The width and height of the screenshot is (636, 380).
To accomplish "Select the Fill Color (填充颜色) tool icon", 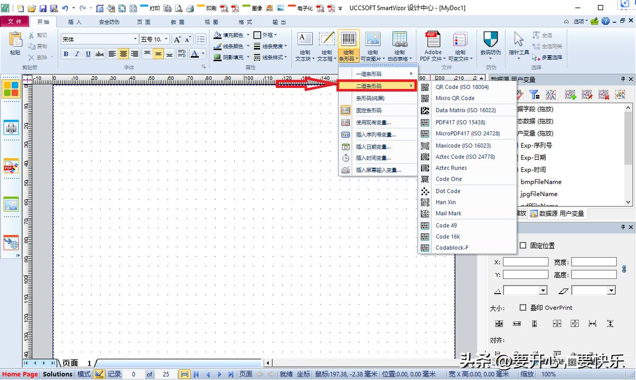I will point(217,35).
